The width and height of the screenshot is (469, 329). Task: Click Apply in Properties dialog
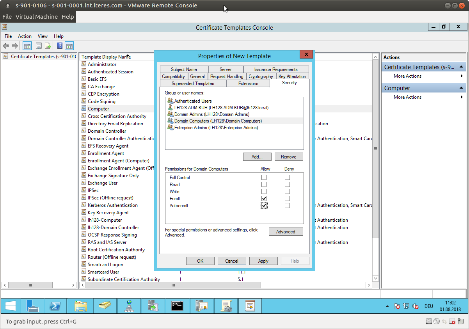point(263,261)
